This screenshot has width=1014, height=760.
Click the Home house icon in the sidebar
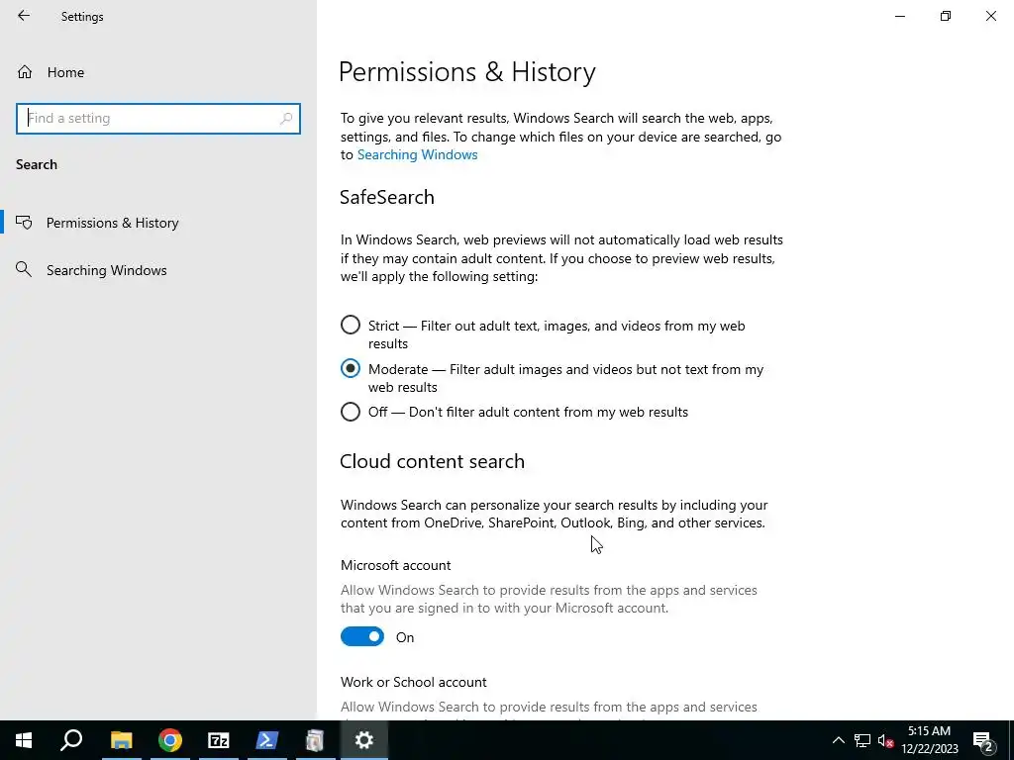pyautogui.click(x=25, y=72)
